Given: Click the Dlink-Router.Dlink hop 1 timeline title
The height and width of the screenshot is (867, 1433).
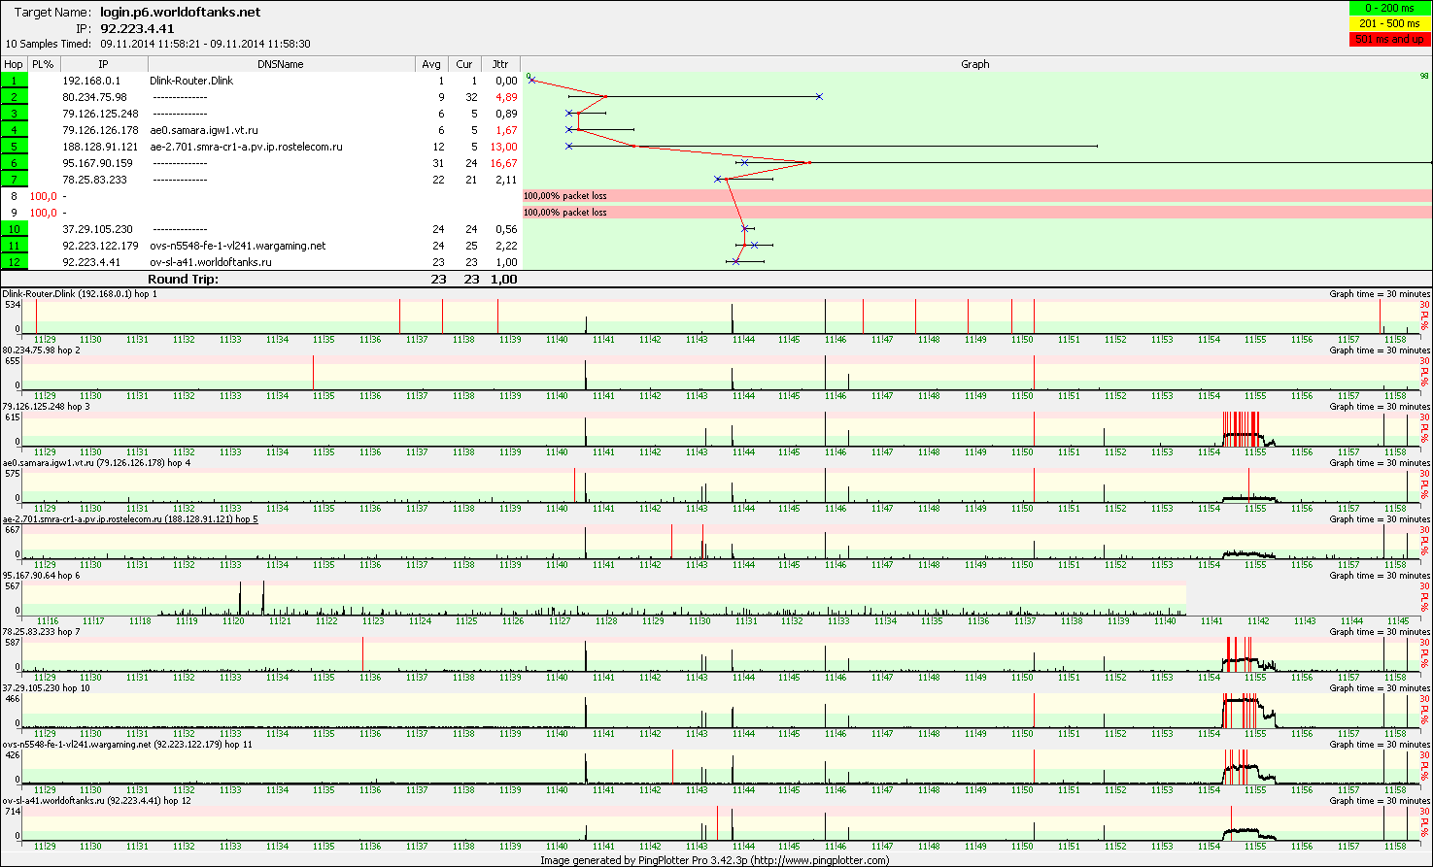Looking at the screenshot, I should 80,293.
